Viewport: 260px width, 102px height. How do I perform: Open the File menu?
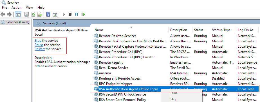coord(5,8)
